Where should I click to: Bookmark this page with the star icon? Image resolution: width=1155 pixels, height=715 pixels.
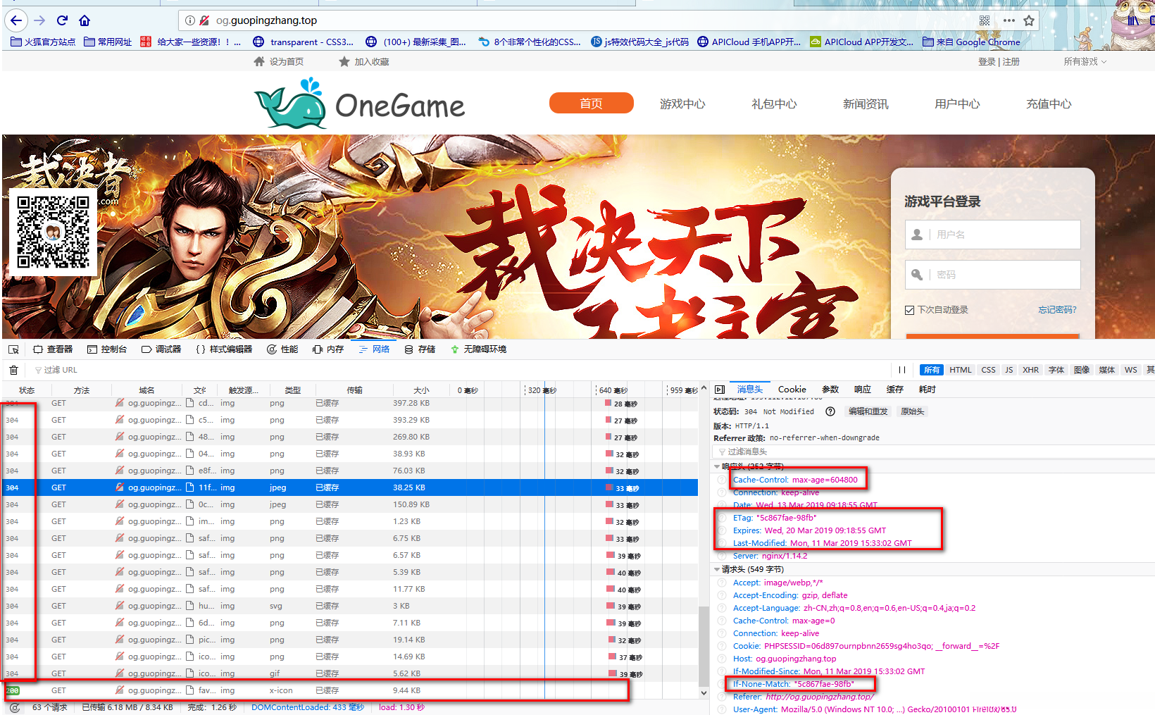[1029, 20]
